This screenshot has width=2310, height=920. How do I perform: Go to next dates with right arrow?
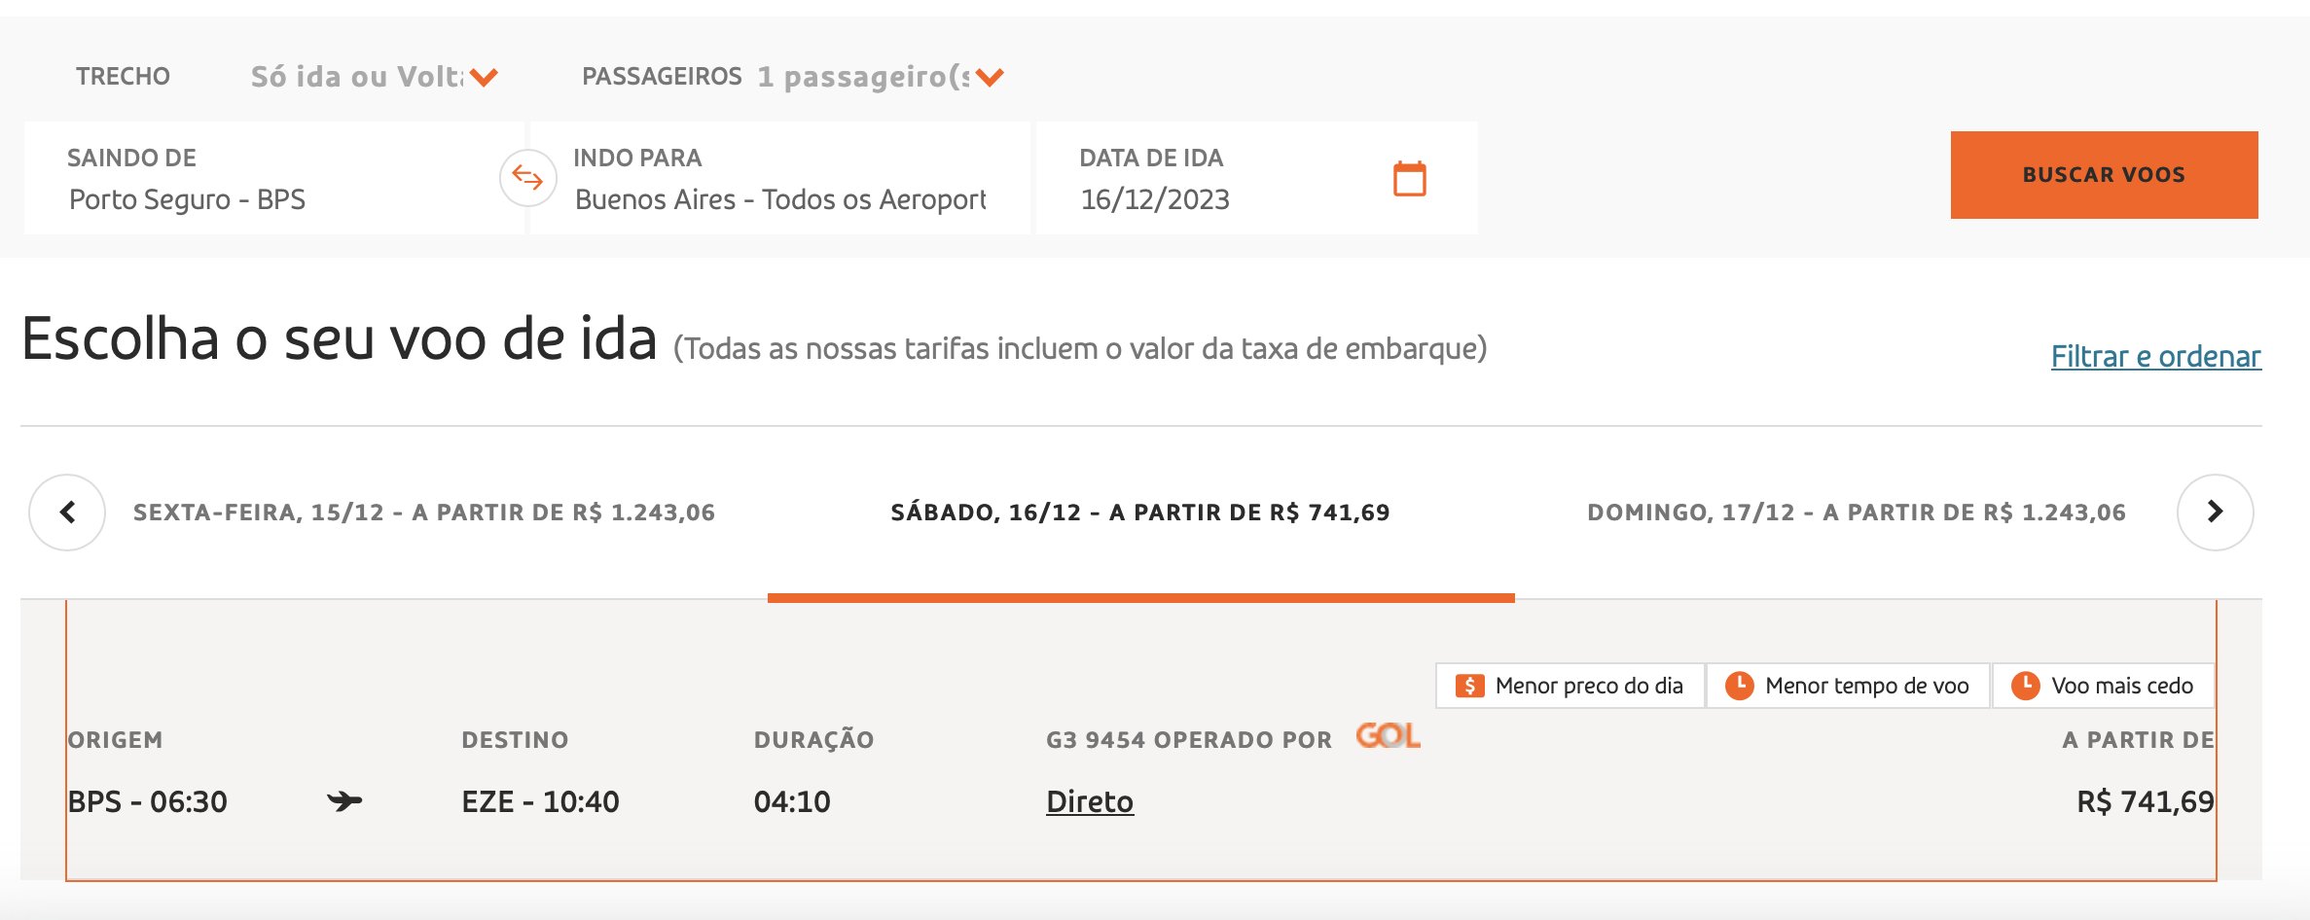pos(2215,513)
